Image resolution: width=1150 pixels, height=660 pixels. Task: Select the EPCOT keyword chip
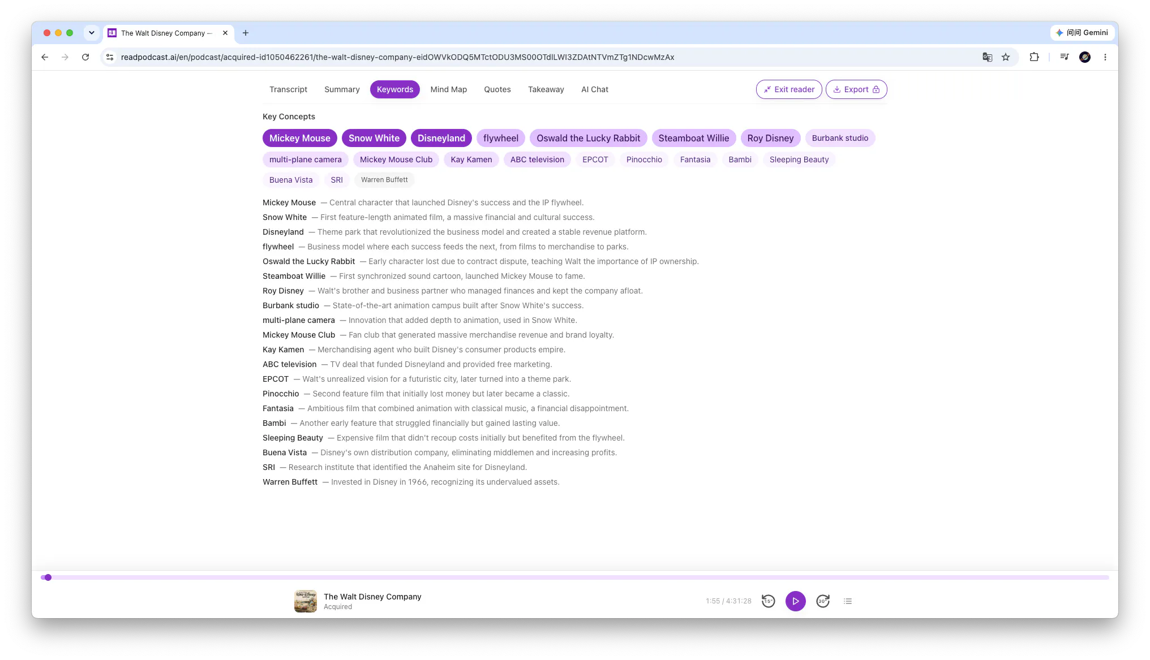click(x=595, y=159)
